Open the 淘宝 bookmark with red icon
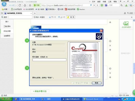 [70, 9]
